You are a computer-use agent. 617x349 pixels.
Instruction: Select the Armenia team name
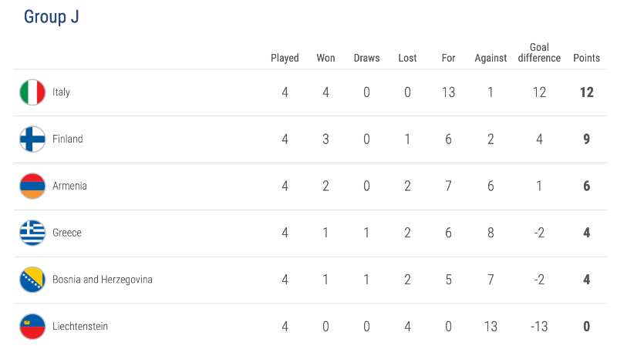point(69,186)
